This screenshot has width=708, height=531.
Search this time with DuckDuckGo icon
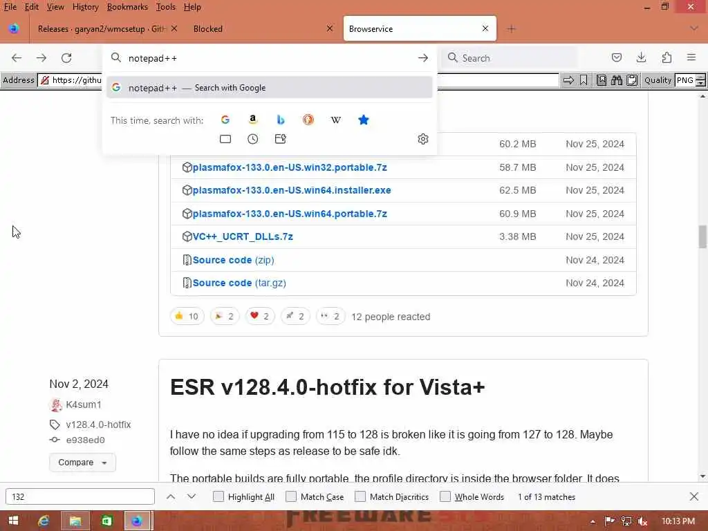pyautogui.click(x=308, y=120)
